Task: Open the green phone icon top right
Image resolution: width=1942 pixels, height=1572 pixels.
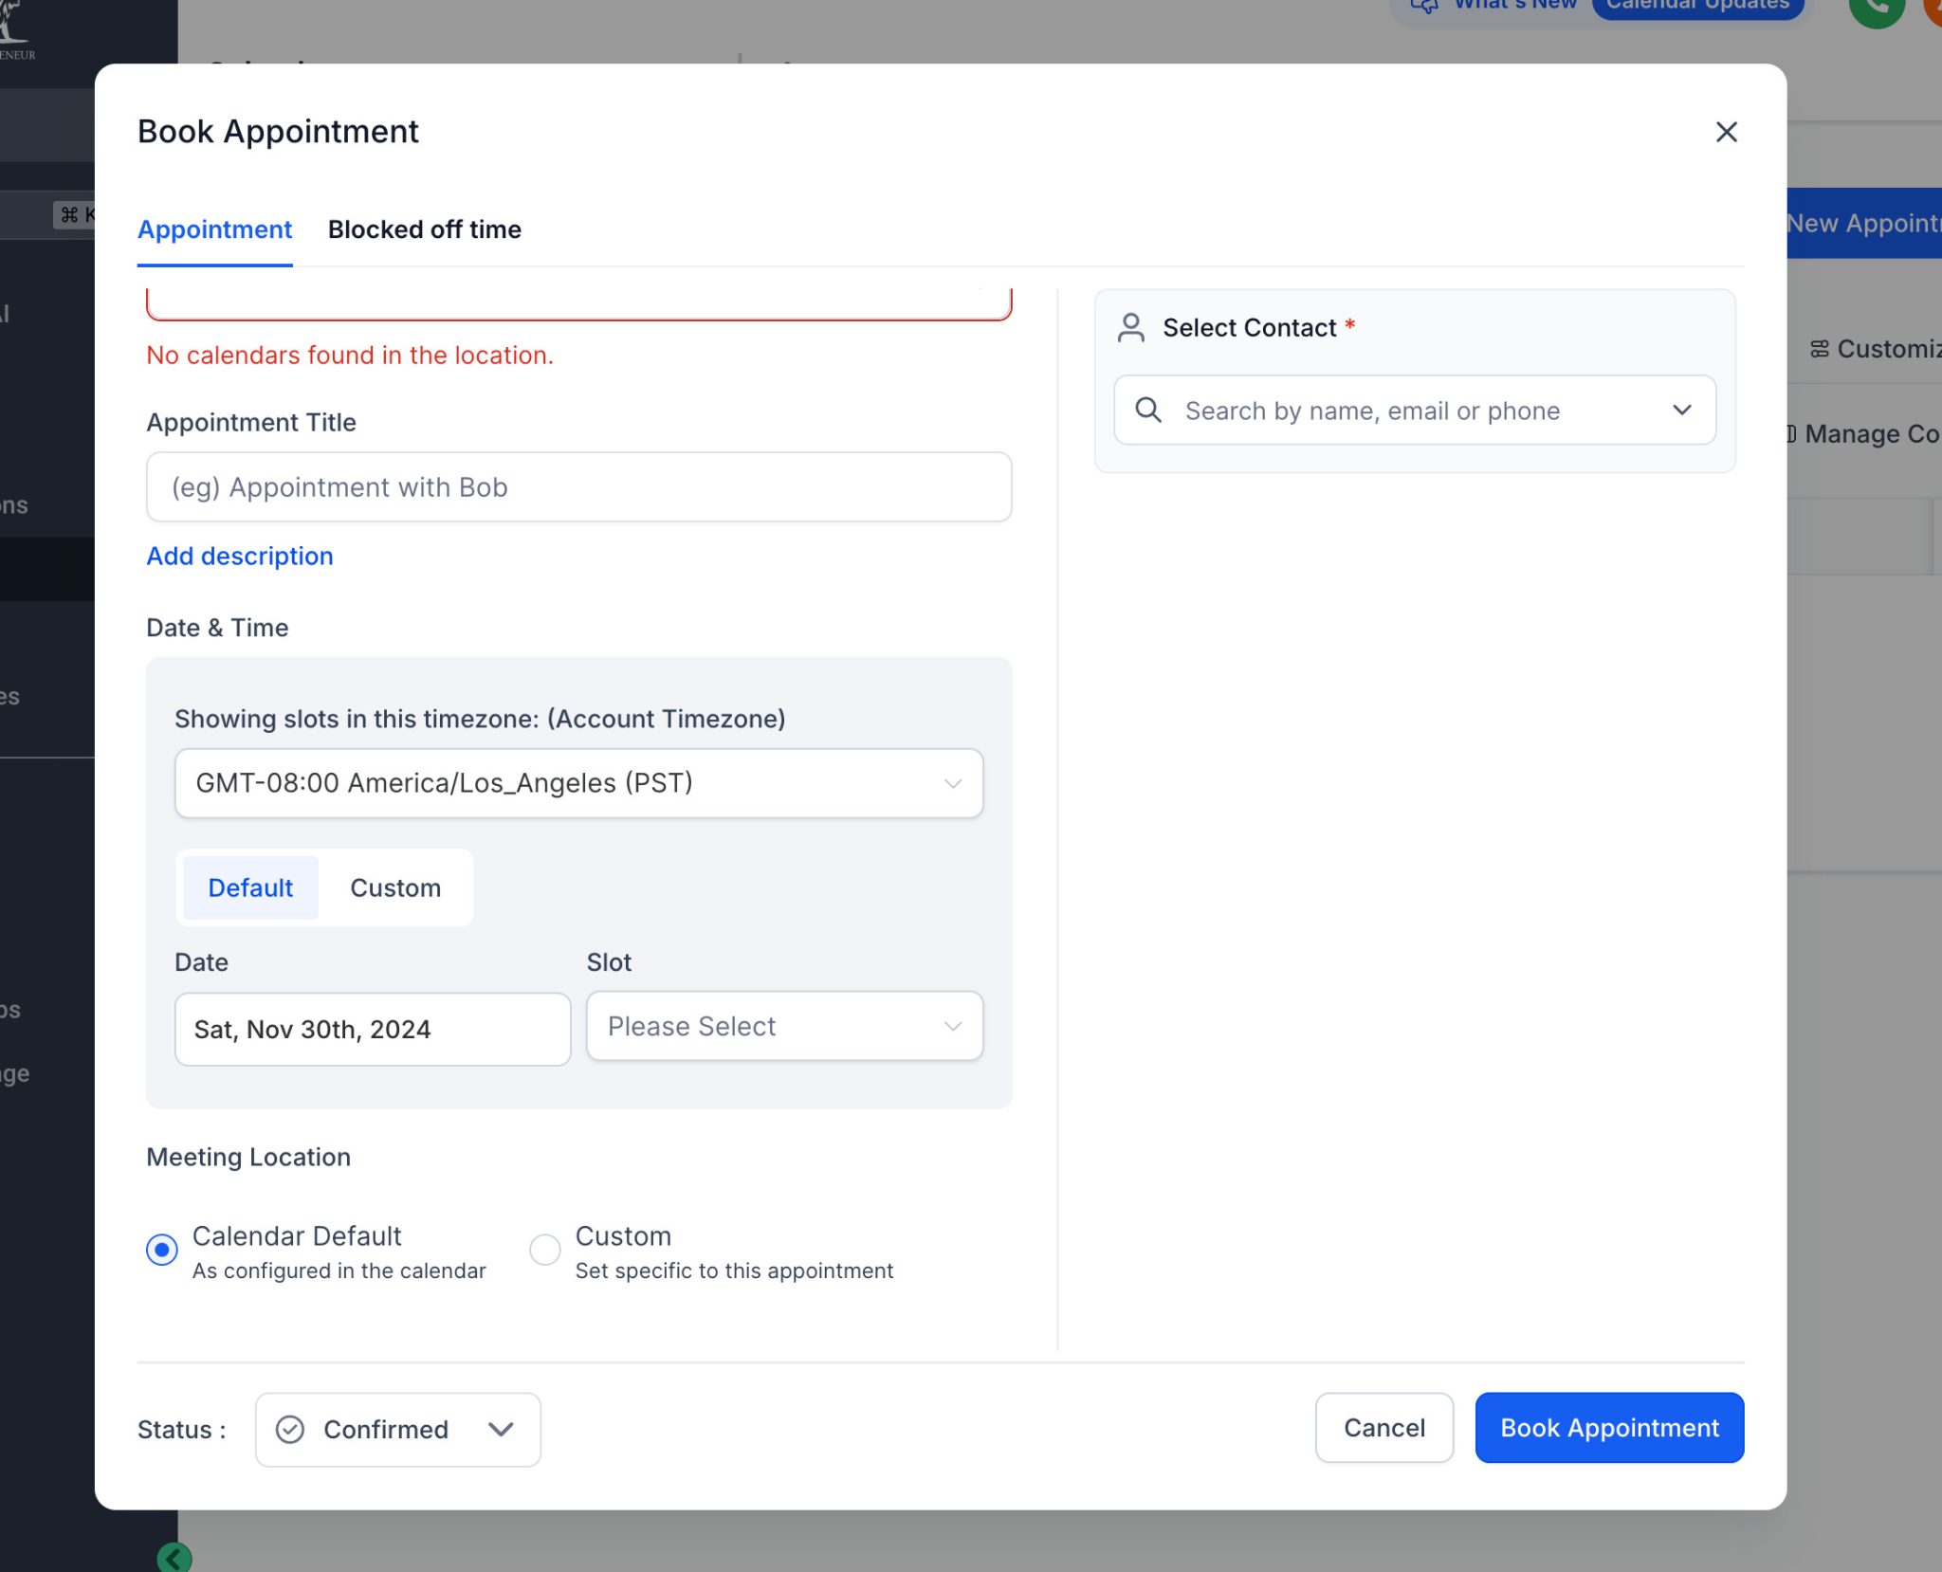Action: (x=1876, y=11)
